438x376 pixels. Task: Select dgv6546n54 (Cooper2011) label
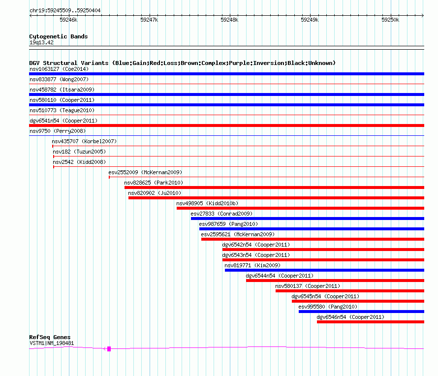pyautogui.click(x=350, y=317)
